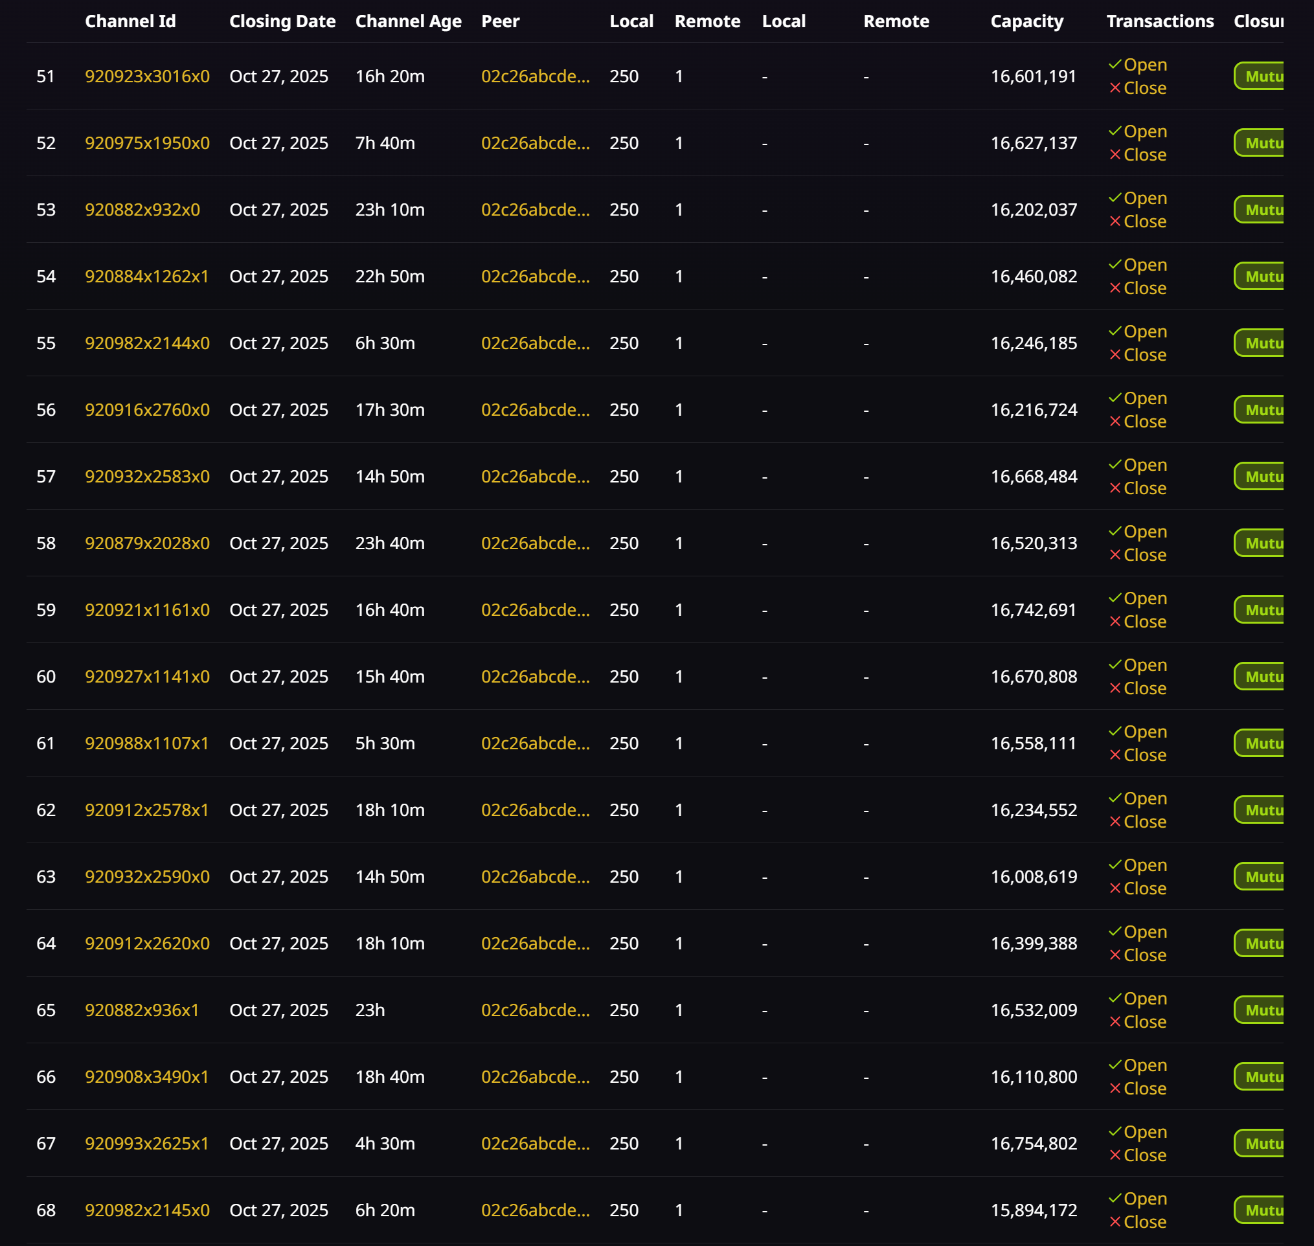This screenshot has height=1246, width=1314.
Task: Open the peer 02c26abcde... link in row 56
Action: click(535, 410)
